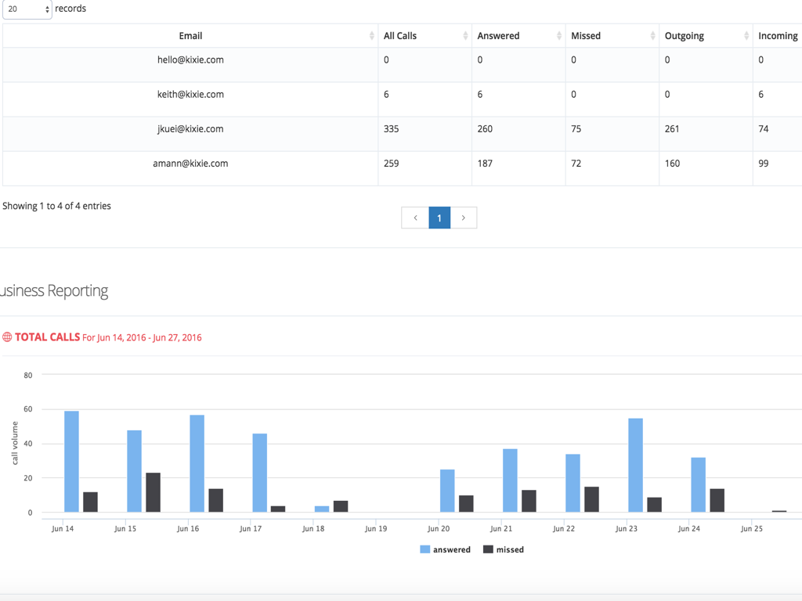
Task: Select page 1 in pagination
Action: tap(439, 218)
